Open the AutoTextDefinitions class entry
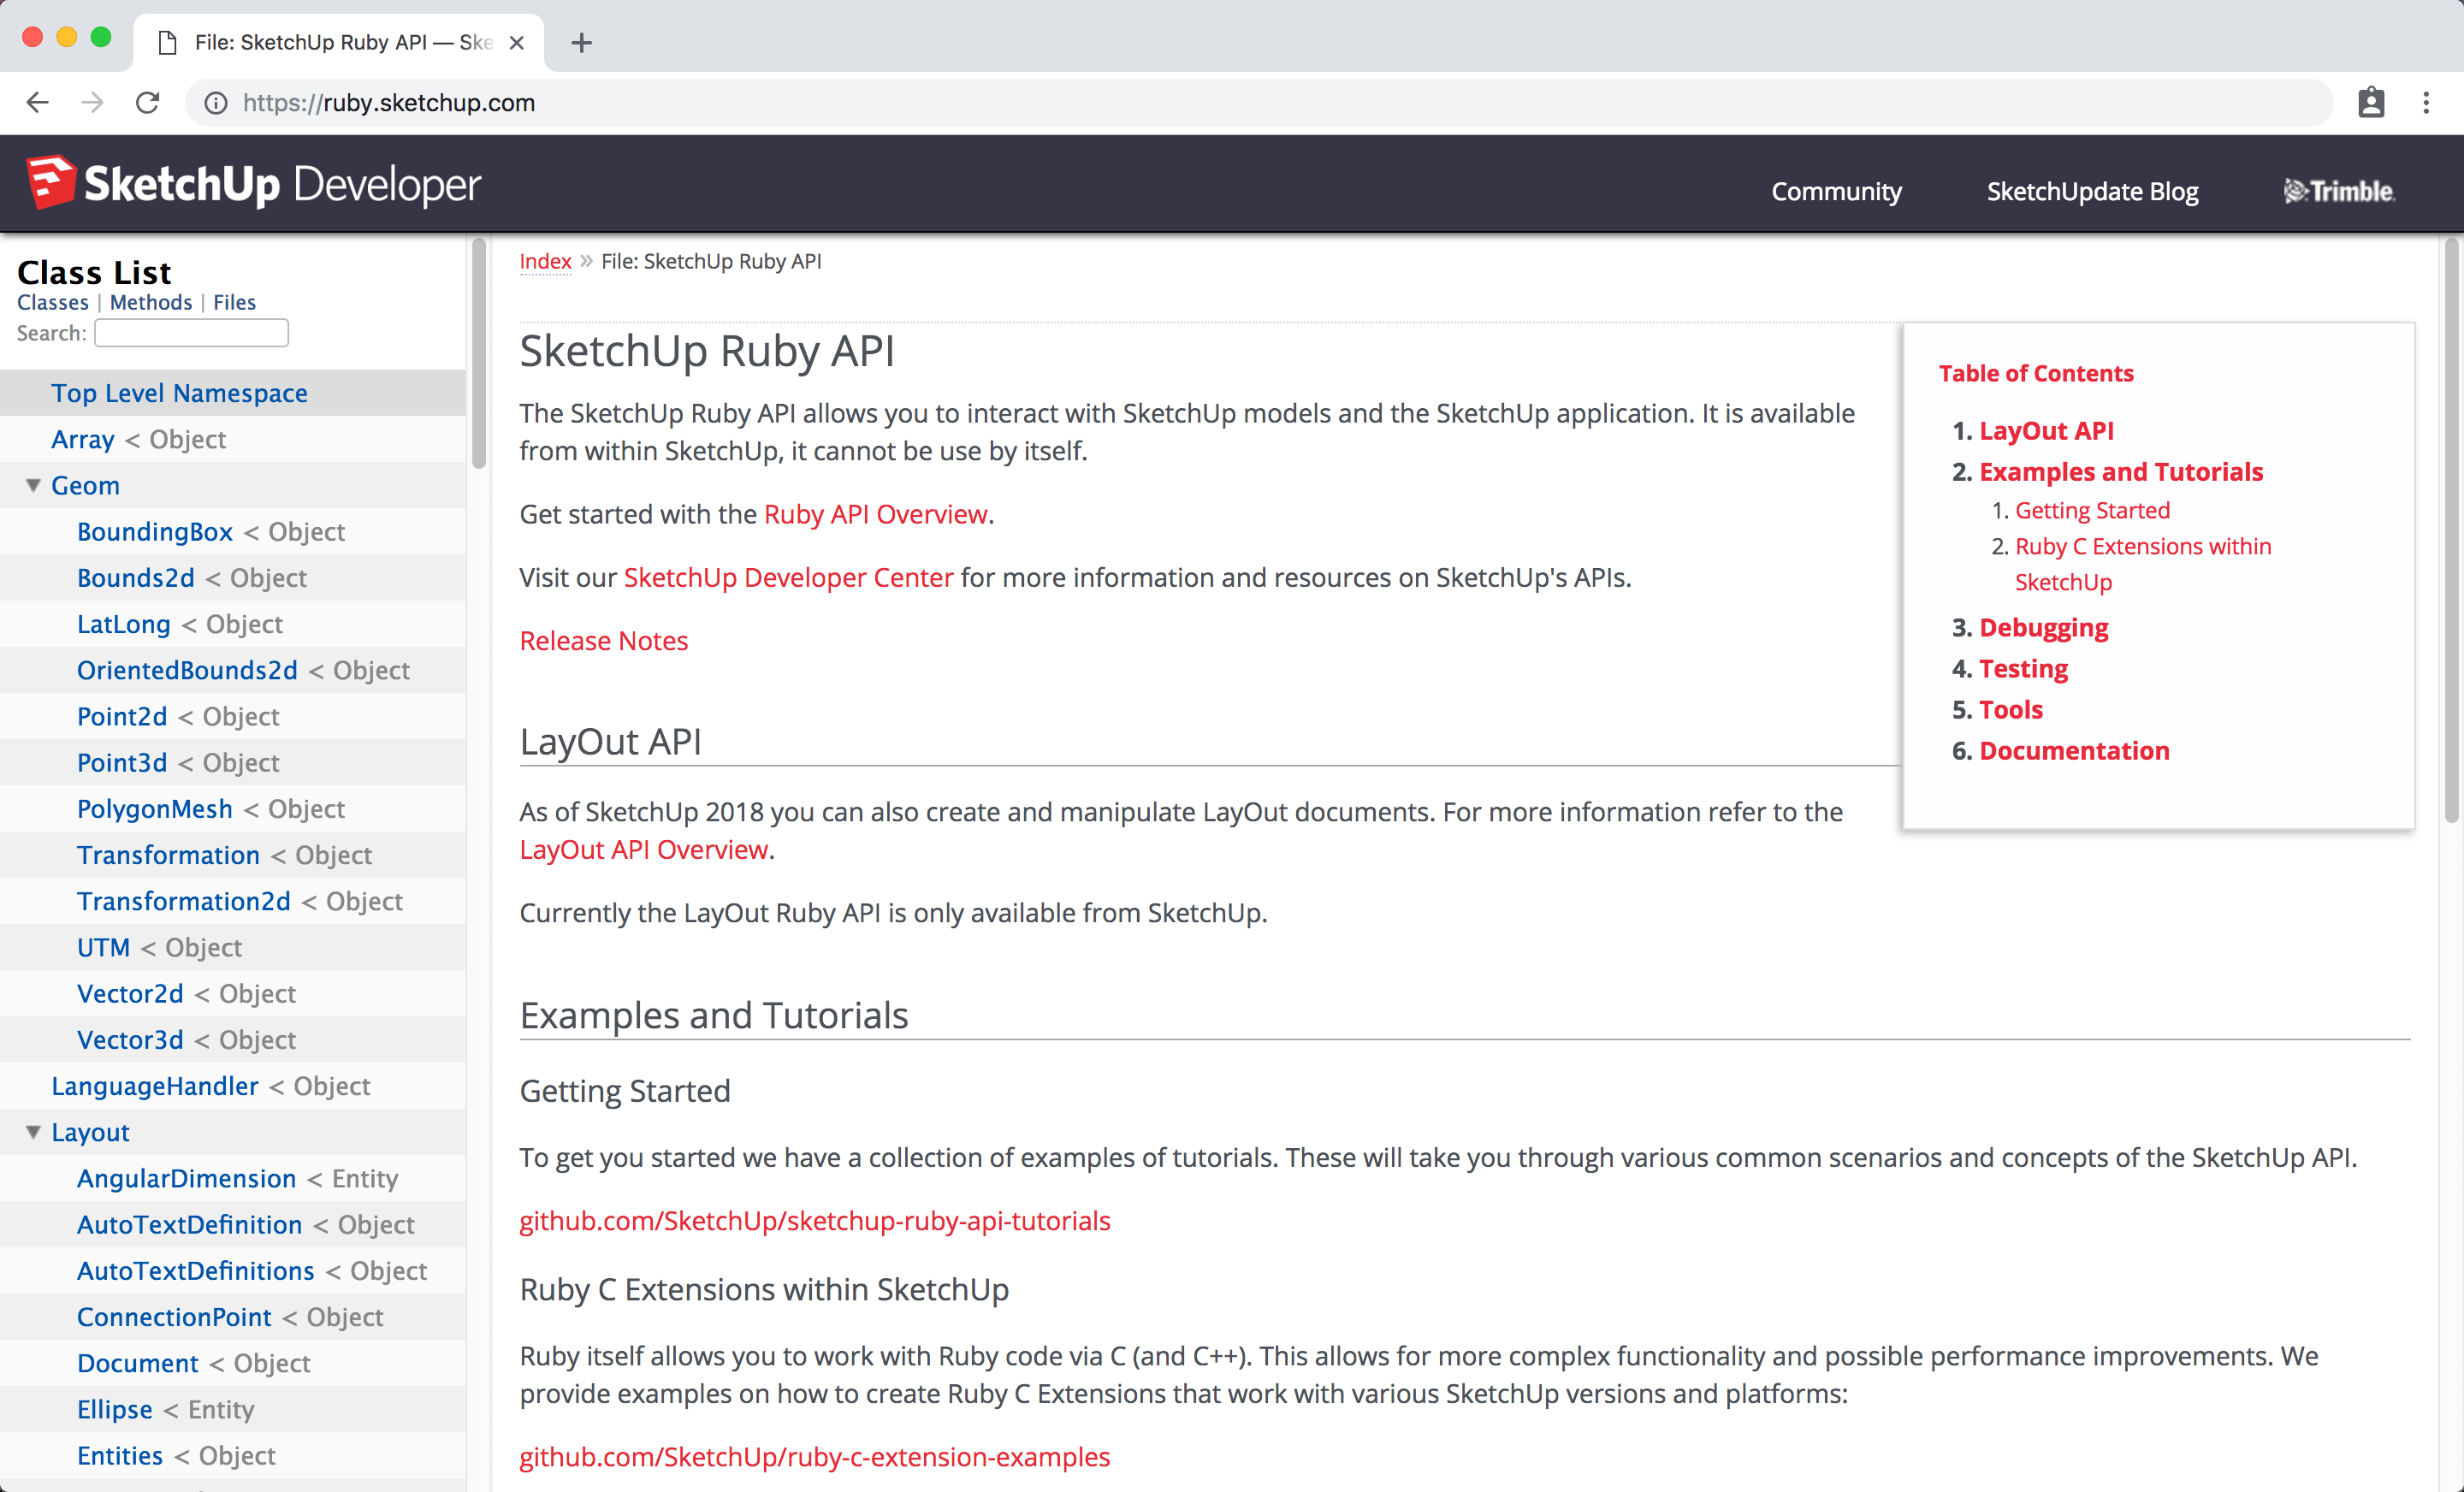 (x=196, y=1270)
